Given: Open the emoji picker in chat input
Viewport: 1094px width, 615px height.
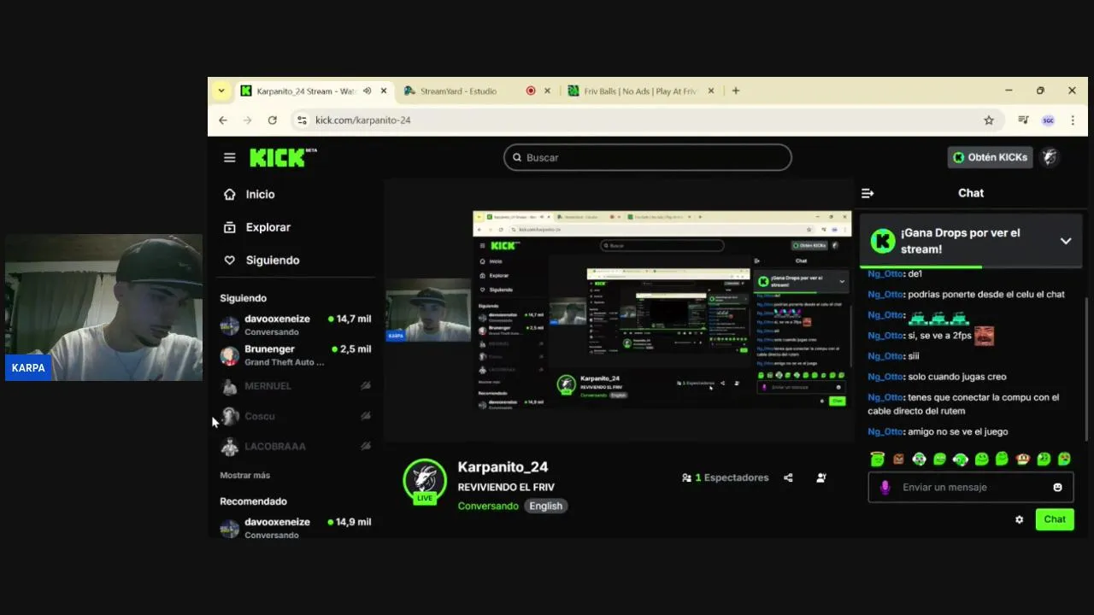Looking at the screenshot, I should 1057,487.
